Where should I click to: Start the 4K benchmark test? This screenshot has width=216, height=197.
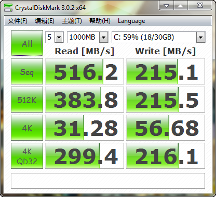27,128
